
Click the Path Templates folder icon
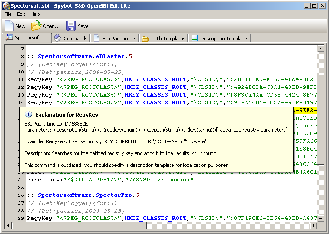(x=146, y=39)
